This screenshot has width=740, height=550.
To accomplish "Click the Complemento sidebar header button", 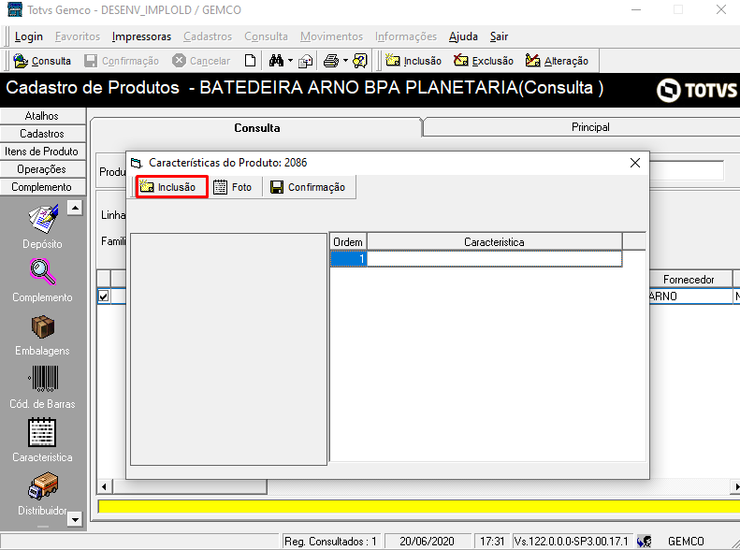I will point(42,187).
